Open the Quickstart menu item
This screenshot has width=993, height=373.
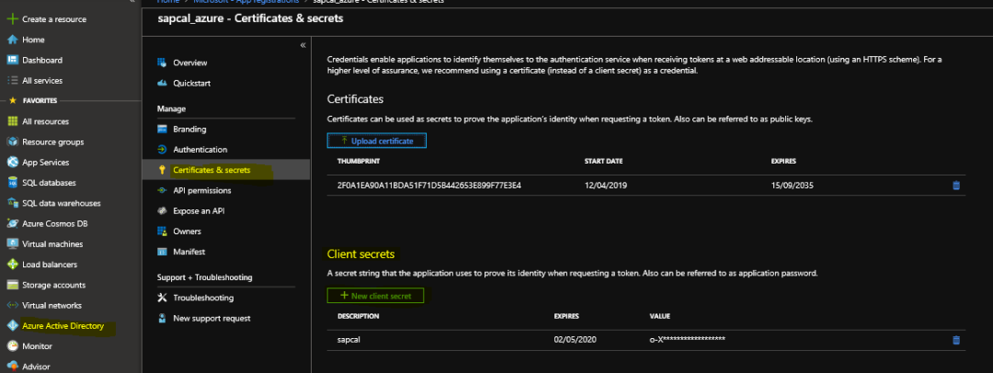point(192,83)
